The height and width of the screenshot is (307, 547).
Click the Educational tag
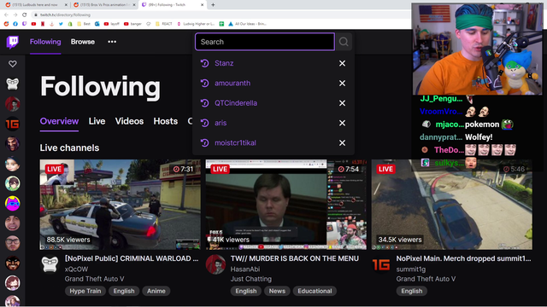tap(315, 291)
